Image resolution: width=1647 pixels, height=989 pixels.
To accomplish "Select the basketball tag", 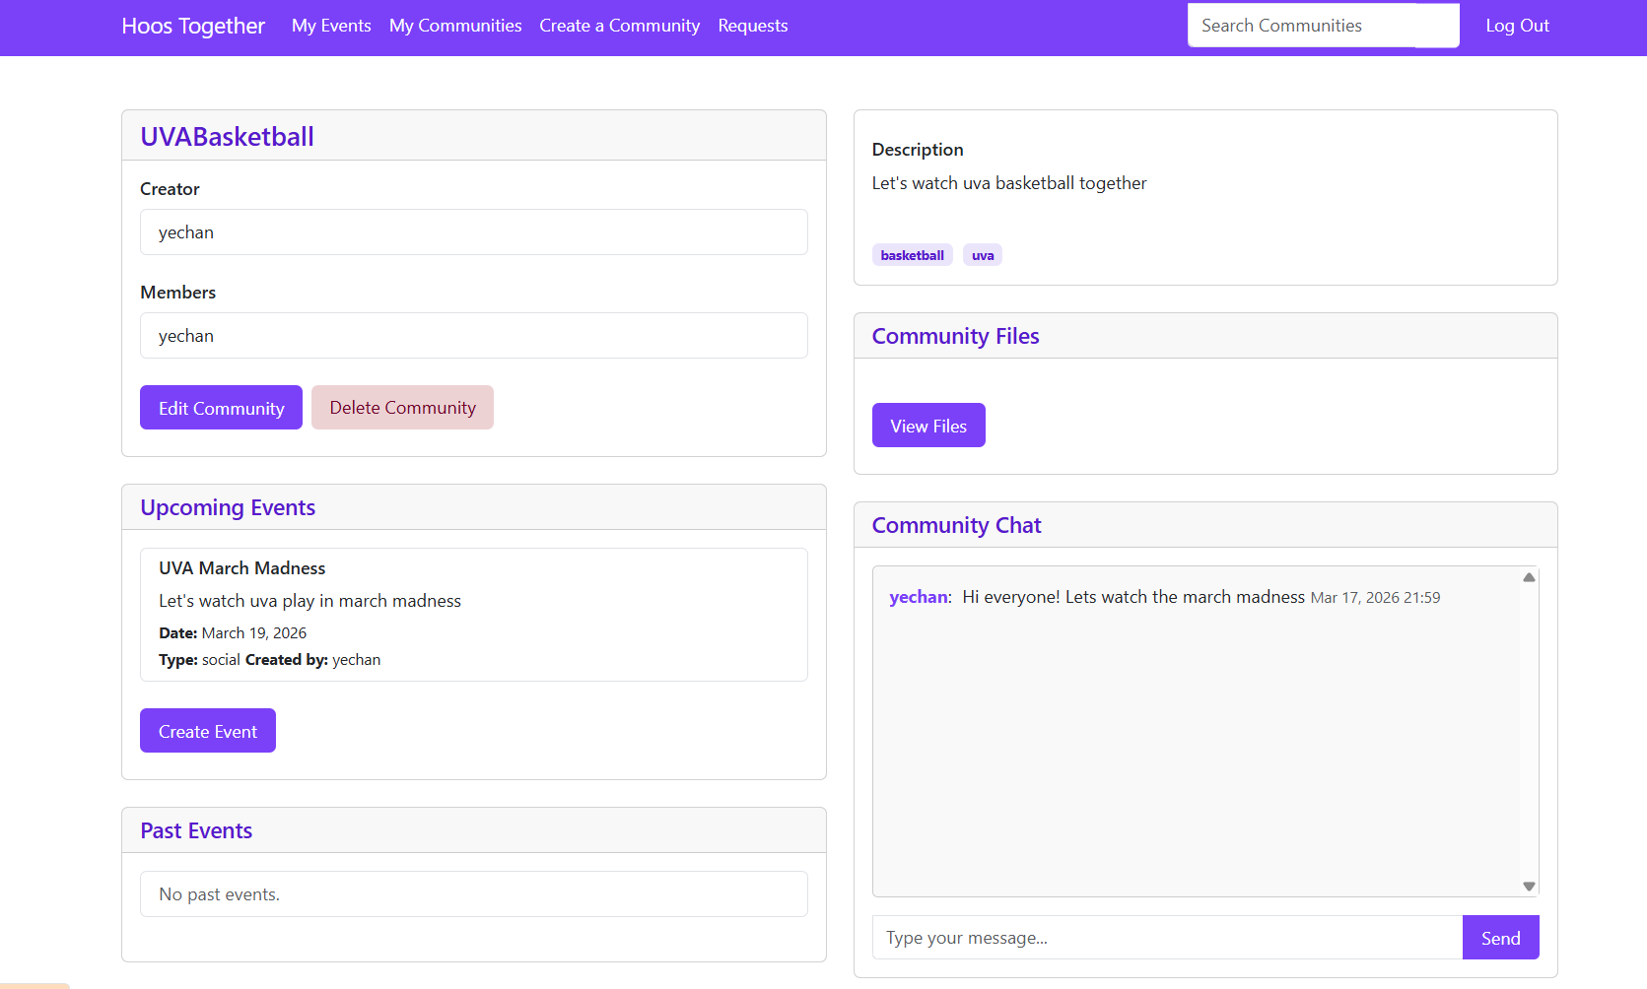I will [x=912, y=254].
